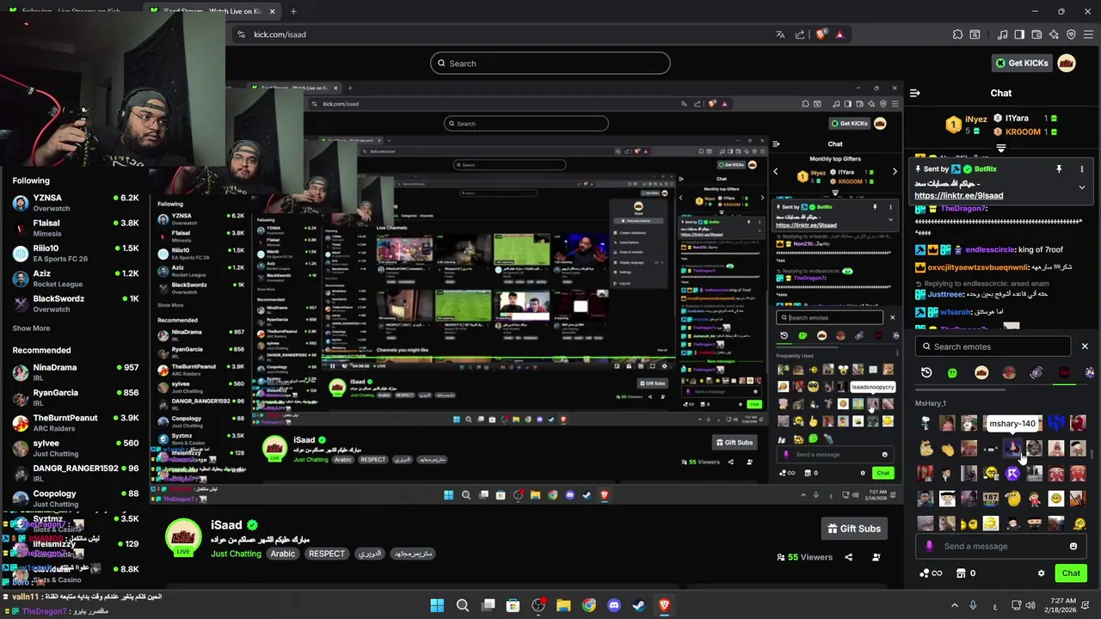Viewport: 1101px width, 619px height.
Task: Open the music note playlist icon
Action: click(x=1002, y=34)
